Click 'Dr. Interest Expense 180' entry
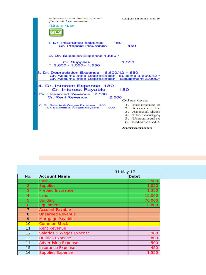The image size is (206, 275). pos(76,86)
